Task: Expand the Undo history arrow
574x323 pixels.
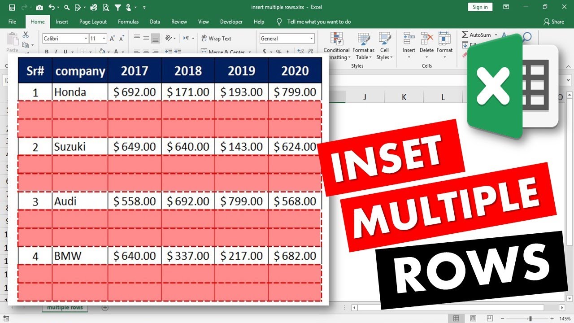Action: (58, 8)
